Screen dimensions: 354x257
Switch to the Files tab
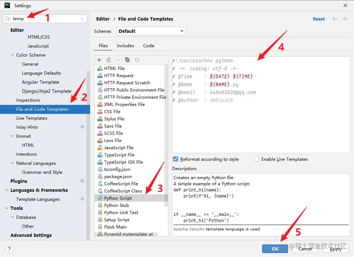point(103,46)
